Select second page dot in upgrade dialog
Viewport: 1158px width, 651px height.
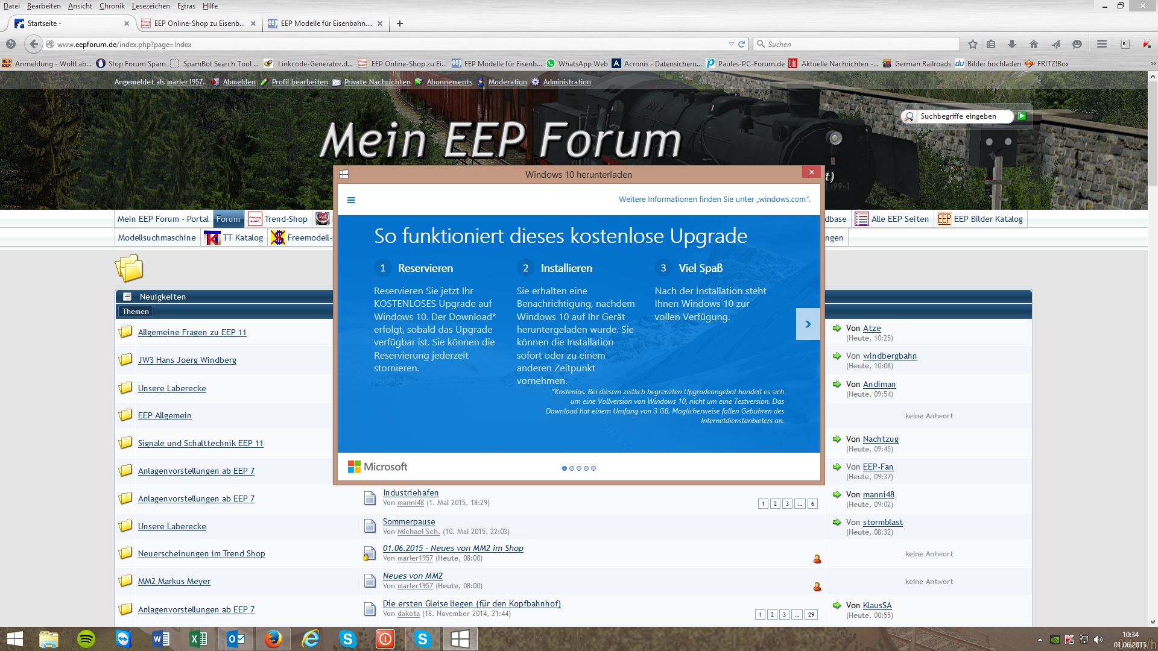point(572,468)
